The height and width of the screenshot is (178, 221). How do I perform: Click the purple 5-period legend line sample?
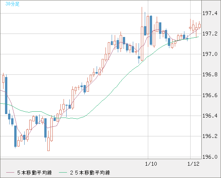10,173
